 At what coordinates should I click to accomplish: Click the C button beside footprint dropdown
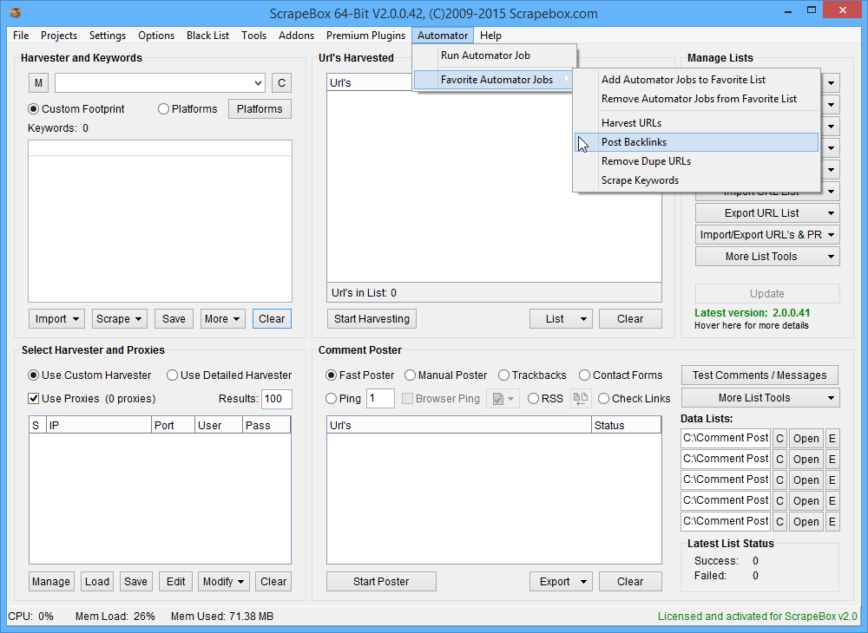click(x=281, y=83)
